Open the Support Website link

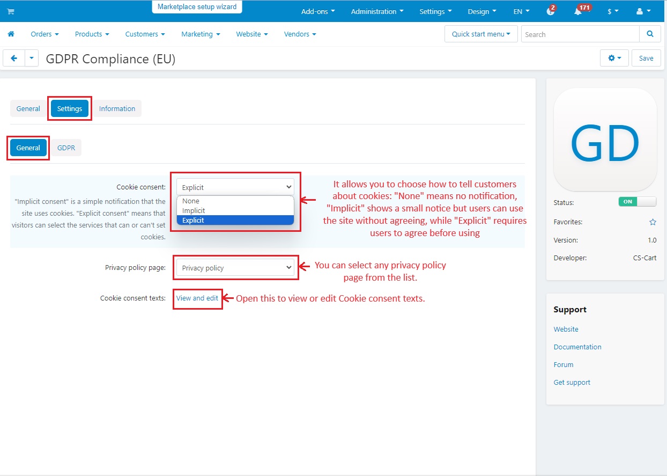(x=566, y=329)
